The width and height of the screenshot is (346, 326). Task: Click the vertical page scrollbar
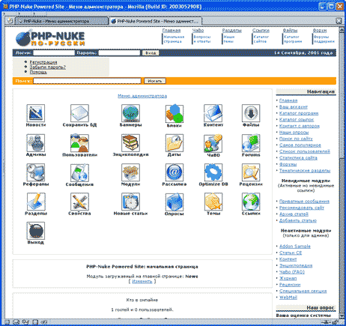point(342,172)
